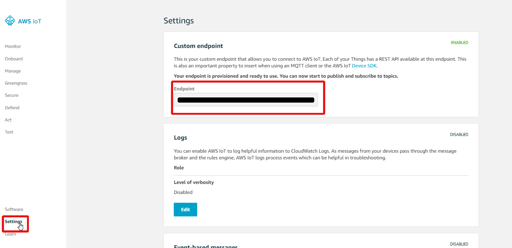Click the Endpoint input field
The width and height of the screenshot is (512, 248).
pyautogui.click(x=246, y=100)
